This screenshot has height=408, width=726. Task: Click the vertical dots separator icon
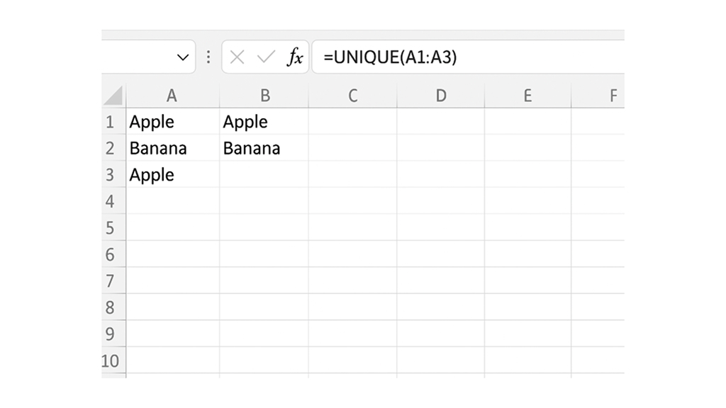pos(208,57)
